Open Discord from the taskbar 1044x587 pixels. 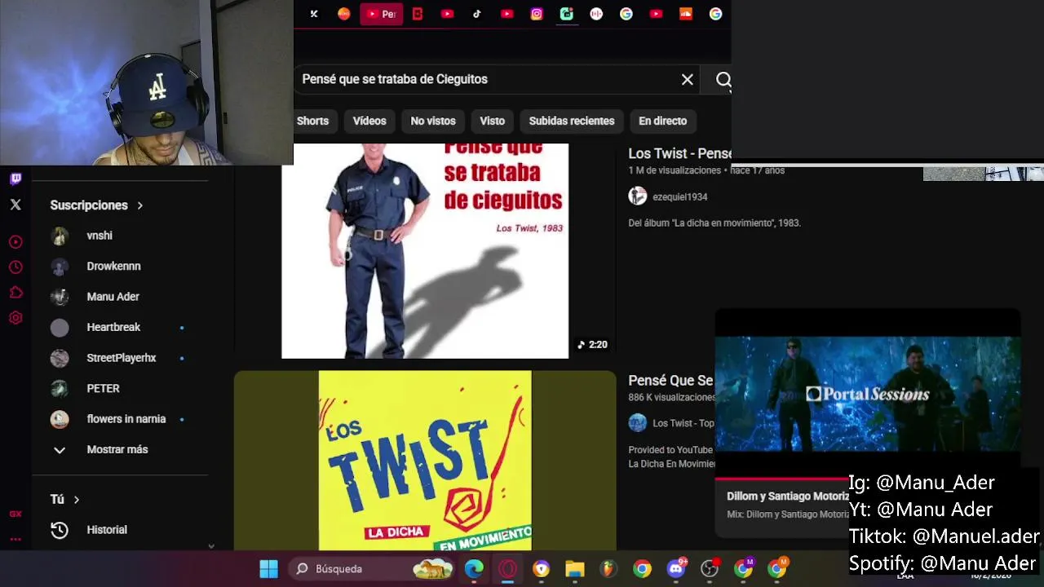[676, 569]
